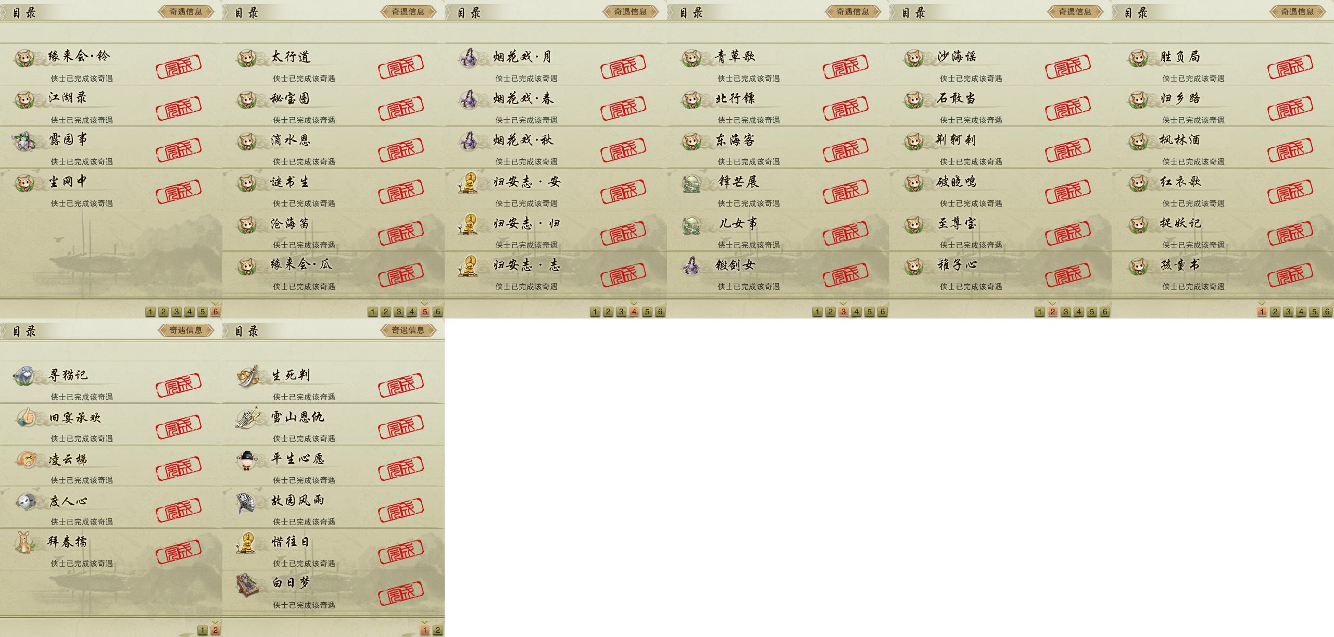This screenshot has height=637, width=1334.
Task: Click the sword icon beside 生死判
Action: tap(247, 376)
